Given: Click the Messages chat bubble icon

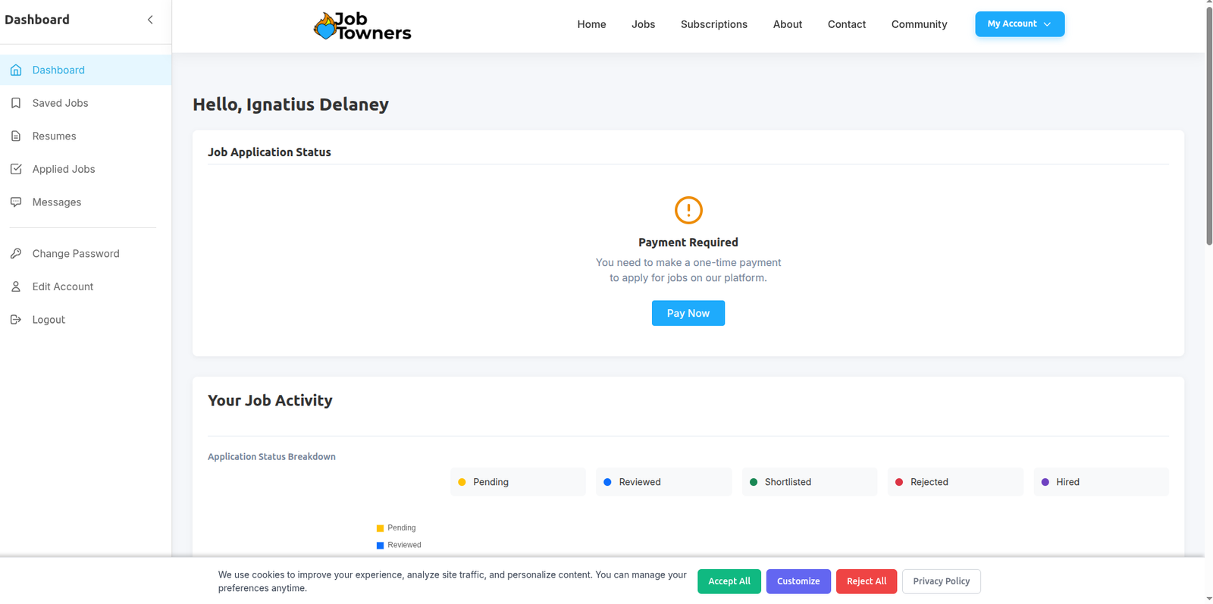Looking at the screenshot, I should point(16,202).
